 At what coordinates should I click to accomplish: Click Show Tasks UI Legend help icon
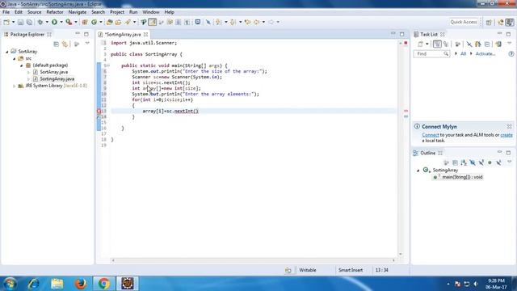[511, 54]
